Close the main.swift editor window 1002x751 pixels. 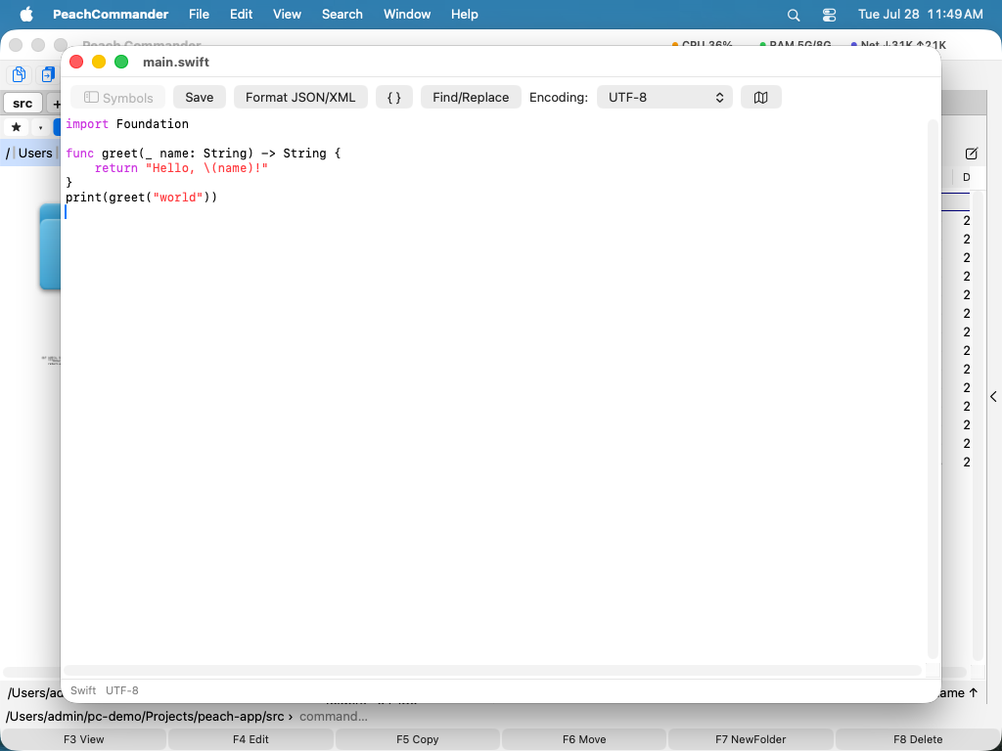click(x=76, y=62)
